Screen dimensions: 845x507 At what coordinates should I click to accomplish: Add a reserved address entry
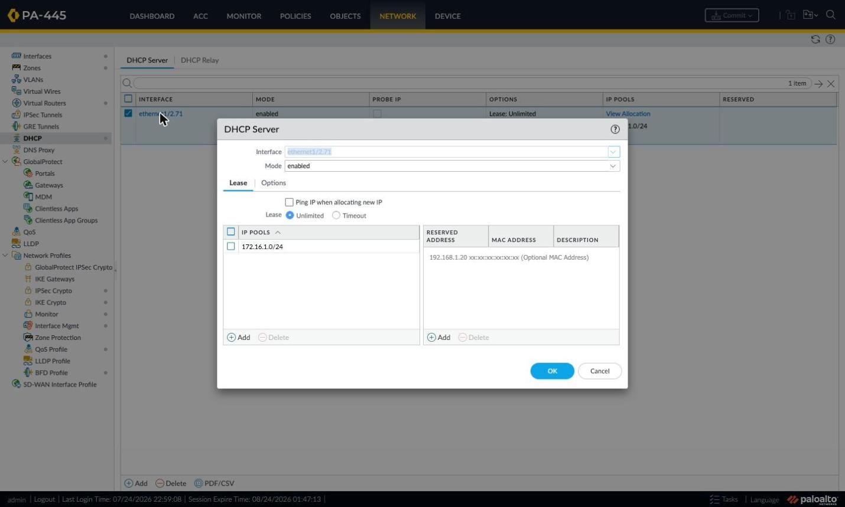coord(439,338)
